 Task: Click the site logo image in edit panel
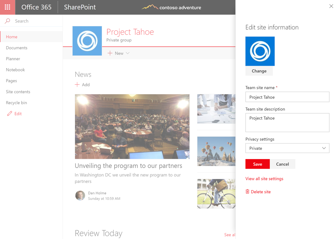(260, 51)
